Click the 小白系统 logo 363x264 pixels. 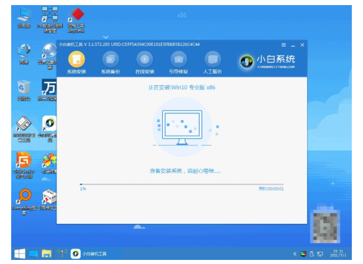pos(267,62)
